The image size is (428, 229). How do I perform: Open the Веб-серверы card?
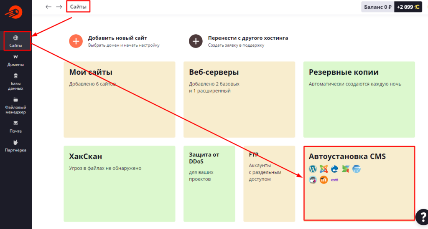tap(239, 99)
